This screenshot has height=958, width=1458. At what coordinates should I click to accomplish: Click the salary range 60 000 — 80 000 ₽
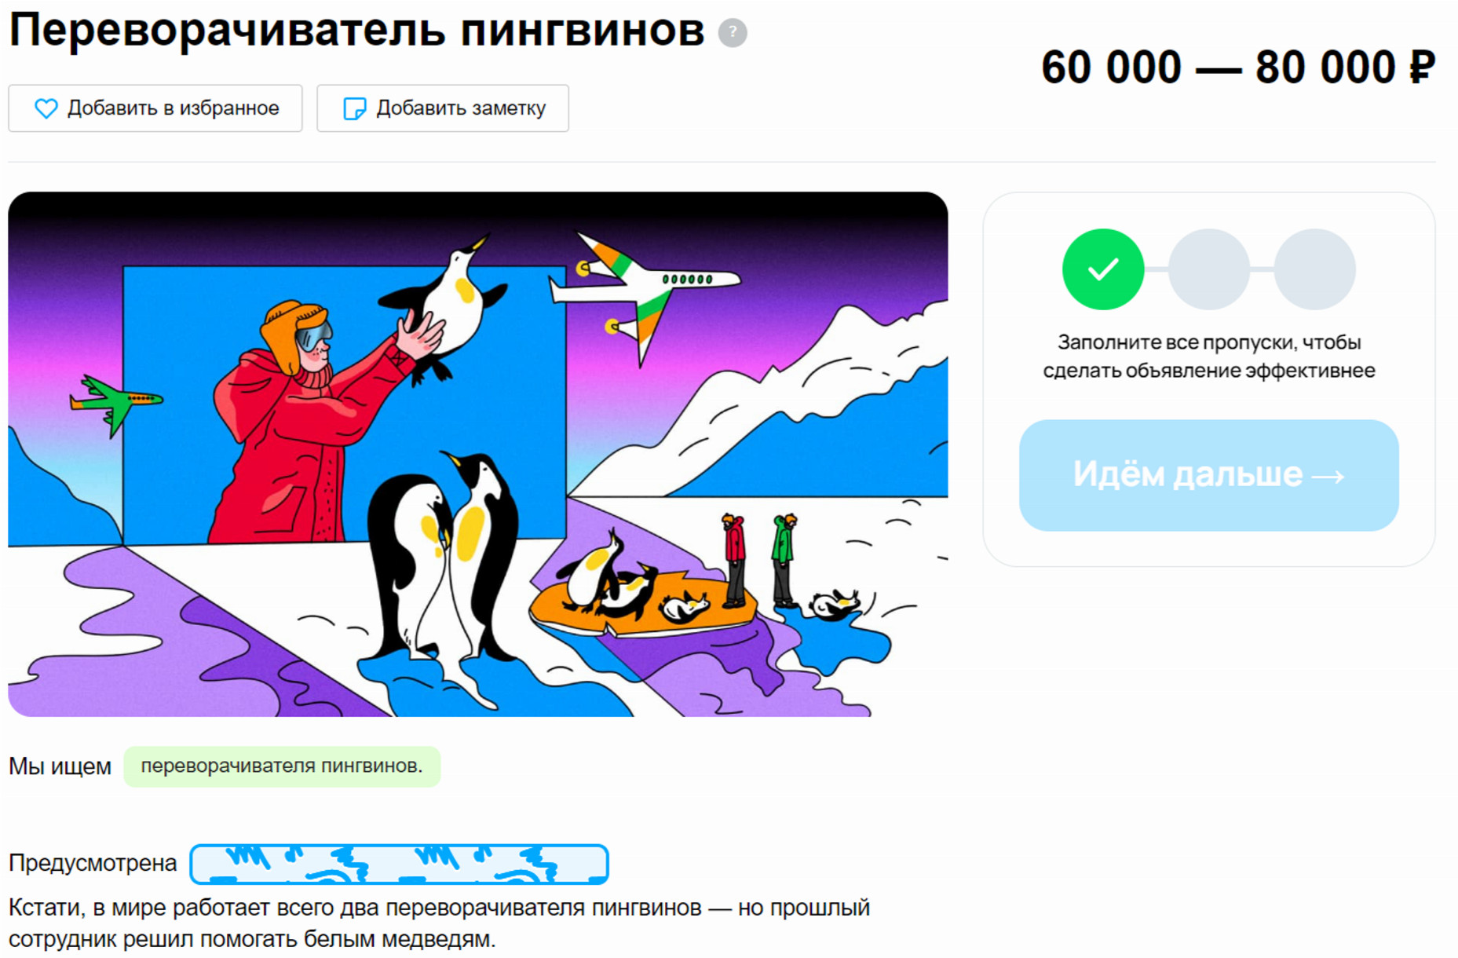click(1237, 68)
